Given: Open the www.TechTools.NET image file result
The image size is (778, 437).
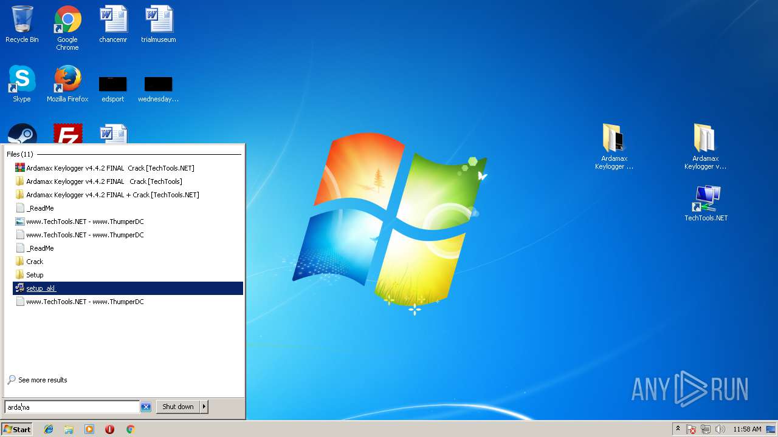Looking at the screenshot, I should pyautogui.click(x=128, y=222).
